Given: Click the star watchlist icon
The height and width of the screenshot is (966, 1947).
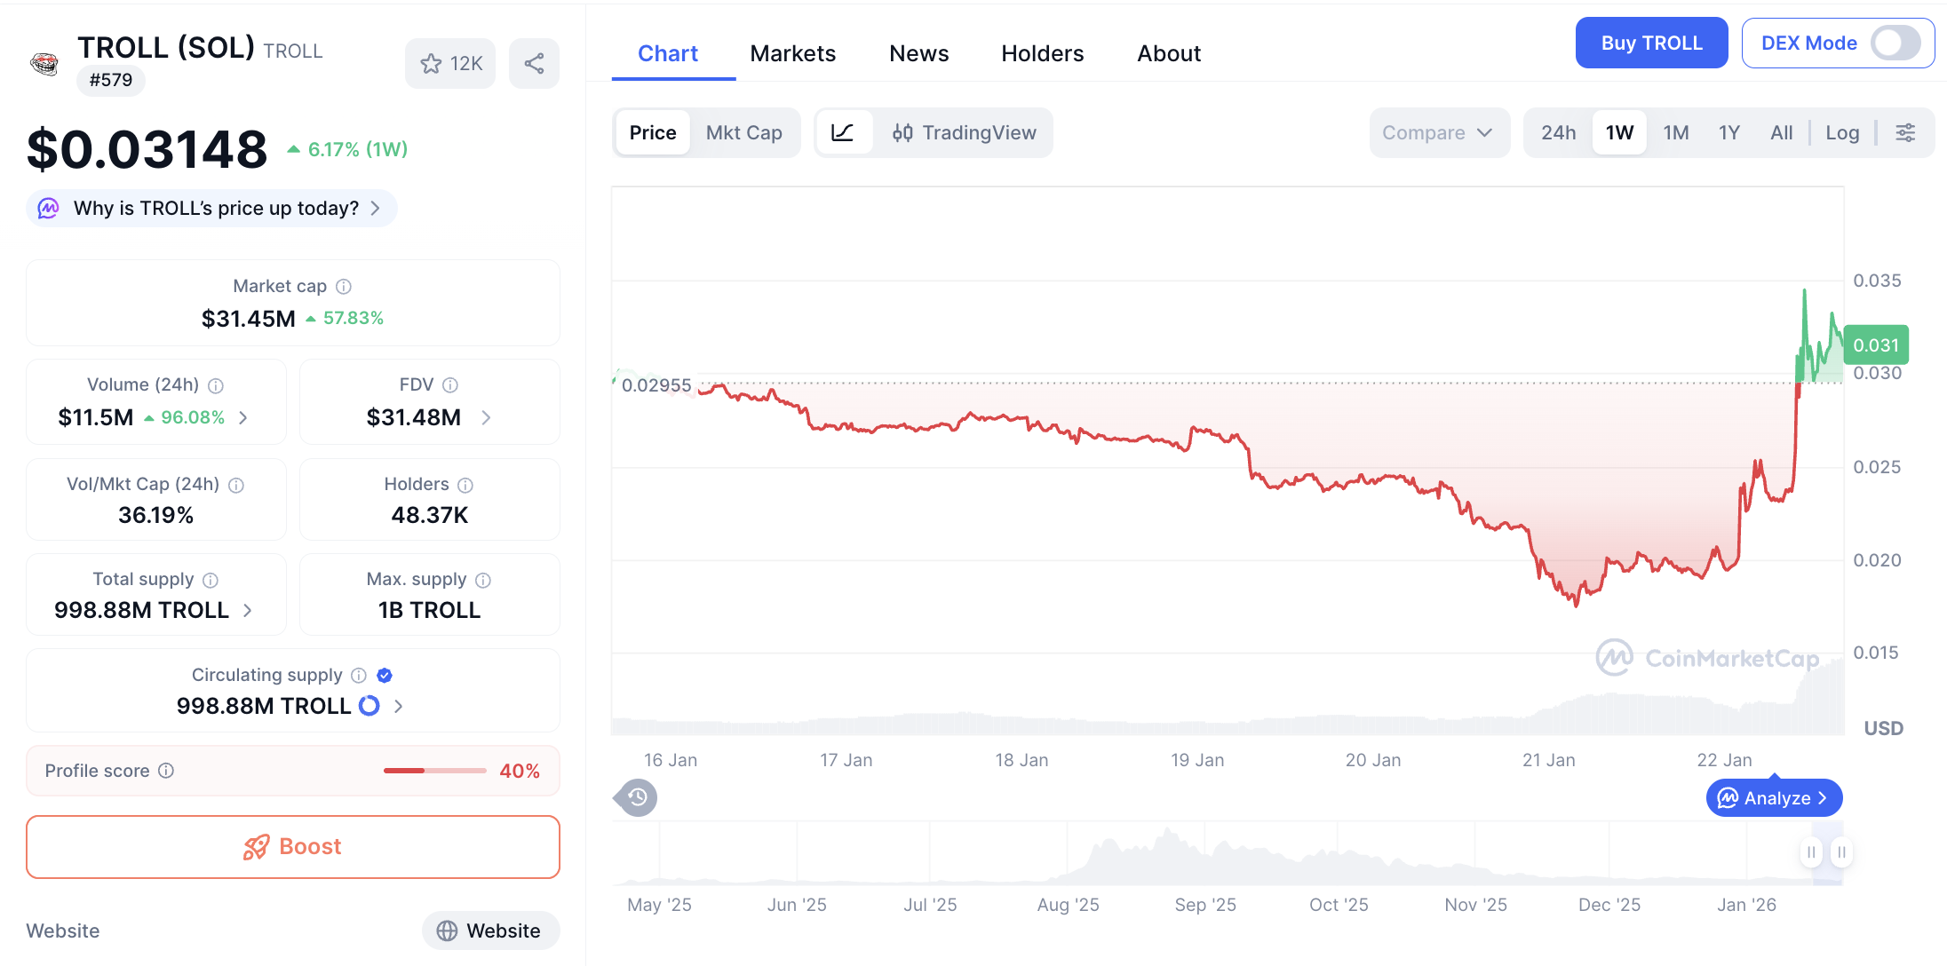Looking at the screenshot, I should point(432,64).
